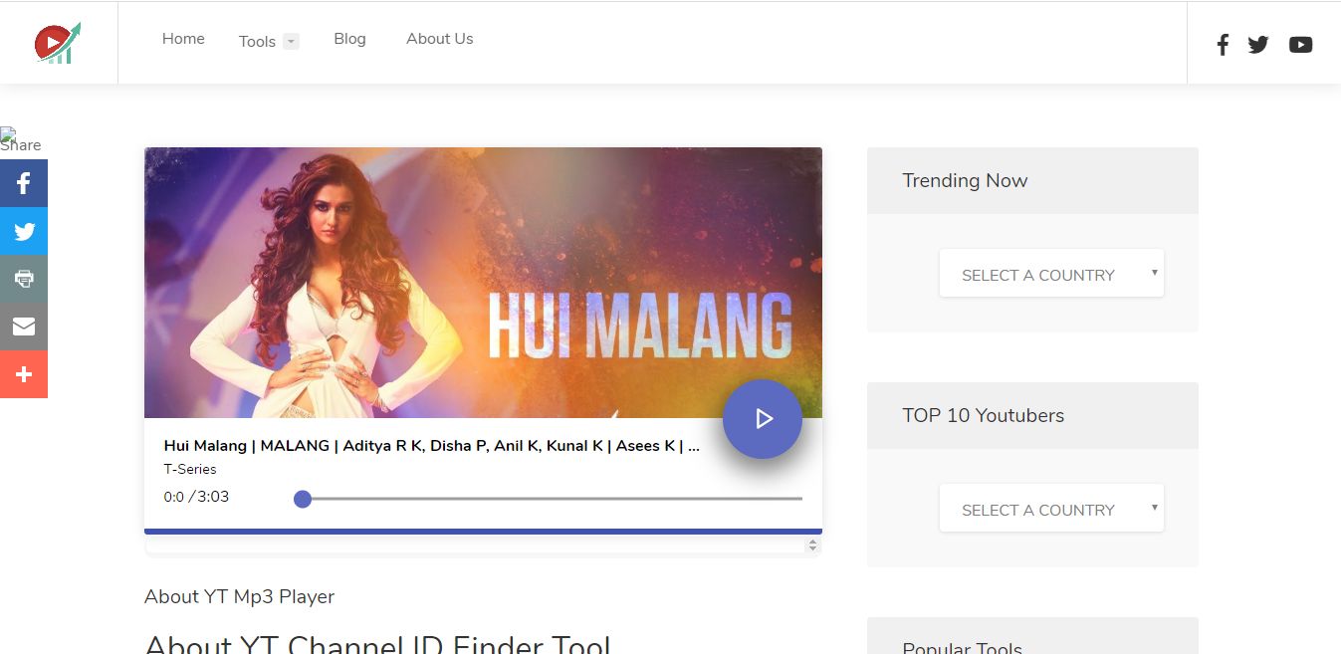The image size is (1341, 654).
Task: Click the About YT Mp3 Player heading
Action: (x=239, y=596)
